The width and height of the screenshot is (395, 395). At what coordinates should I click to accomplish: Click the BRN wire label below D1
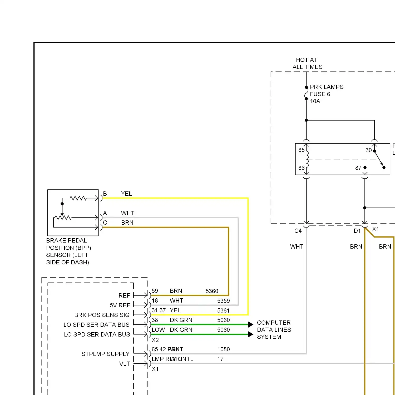pyautogui.click(x=356, y=247)
